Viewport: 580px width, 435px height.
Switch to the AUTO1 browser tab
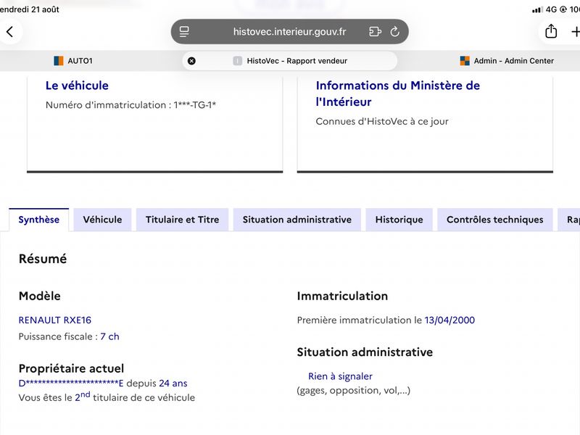coord(73,61)
